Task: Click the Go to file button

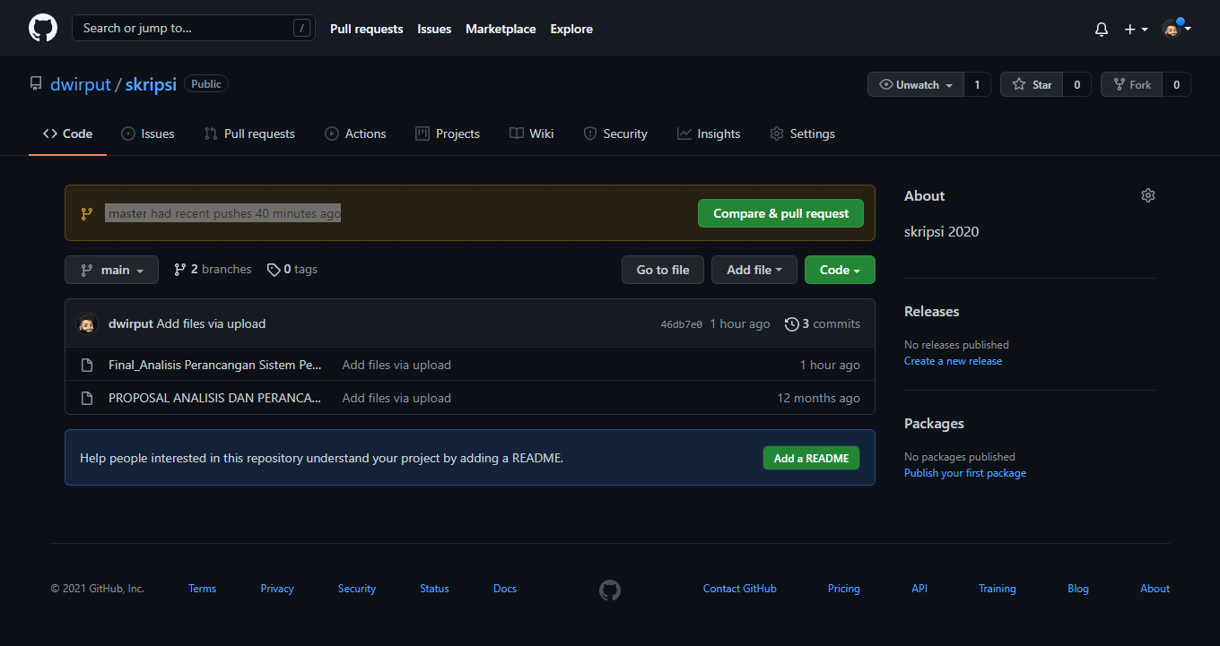Action: pyautogui.click(x=663, y=270)
